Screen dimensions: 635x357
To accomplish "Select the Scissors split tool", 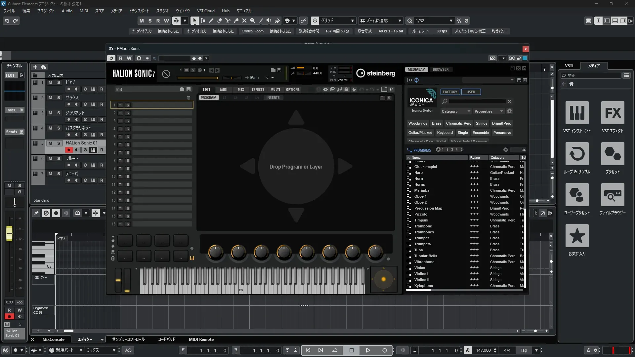I will (228, 20).
